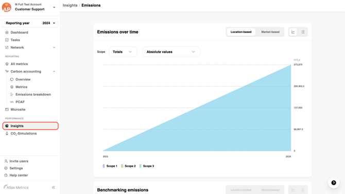Toggle Scope 1 purple legend swatch

104,166
